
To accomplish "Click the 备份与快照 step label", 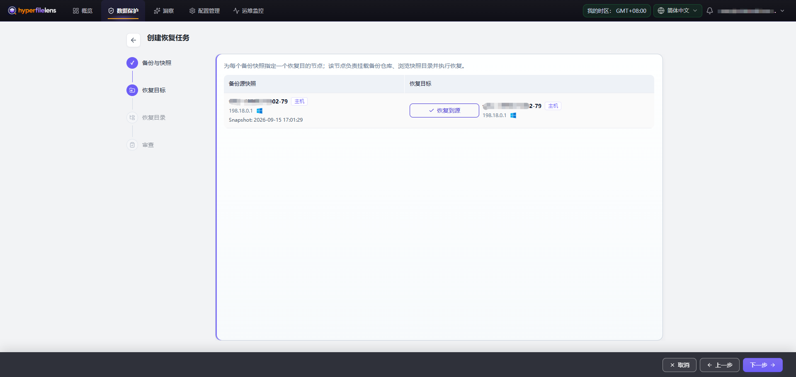I will 157,63.
